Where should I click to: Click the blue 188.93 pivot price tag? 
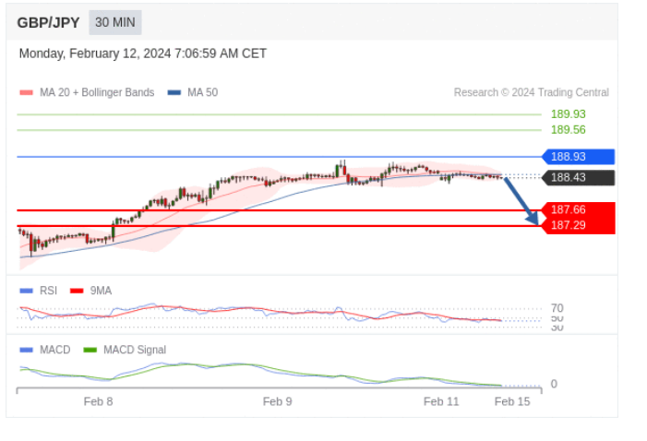(x=579, y=157)
